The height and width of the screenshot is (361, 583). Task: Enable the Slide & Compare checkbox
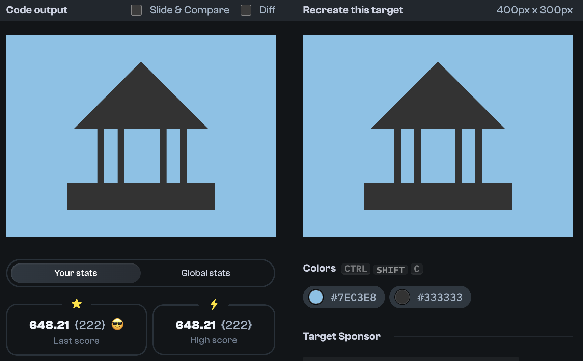[x=136, y=10]
